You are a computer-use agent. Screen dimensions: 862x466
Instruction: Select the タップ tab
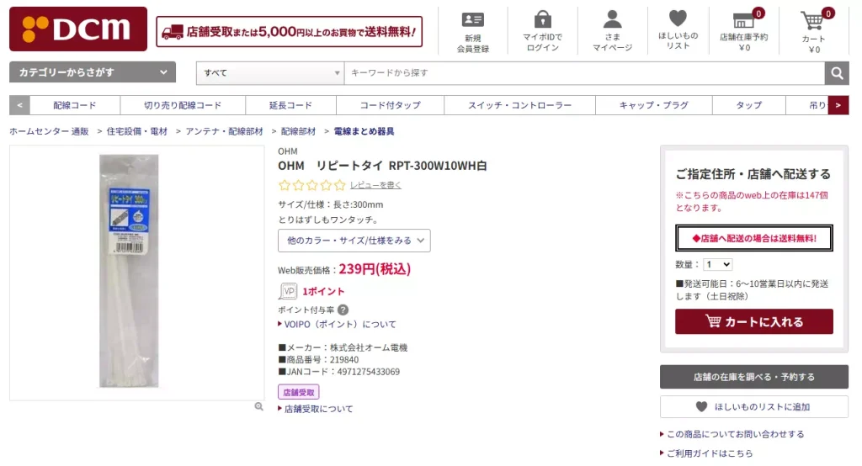[x=748, y=105]
